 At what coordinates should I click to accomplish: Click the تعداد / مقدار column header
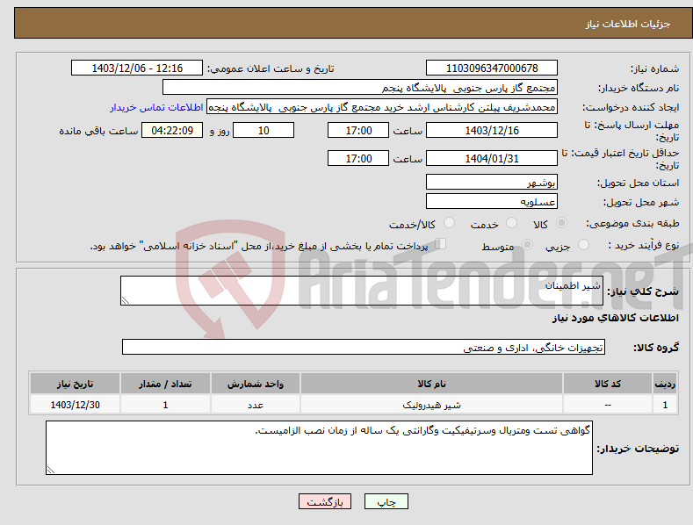click(x=165, y=384)
